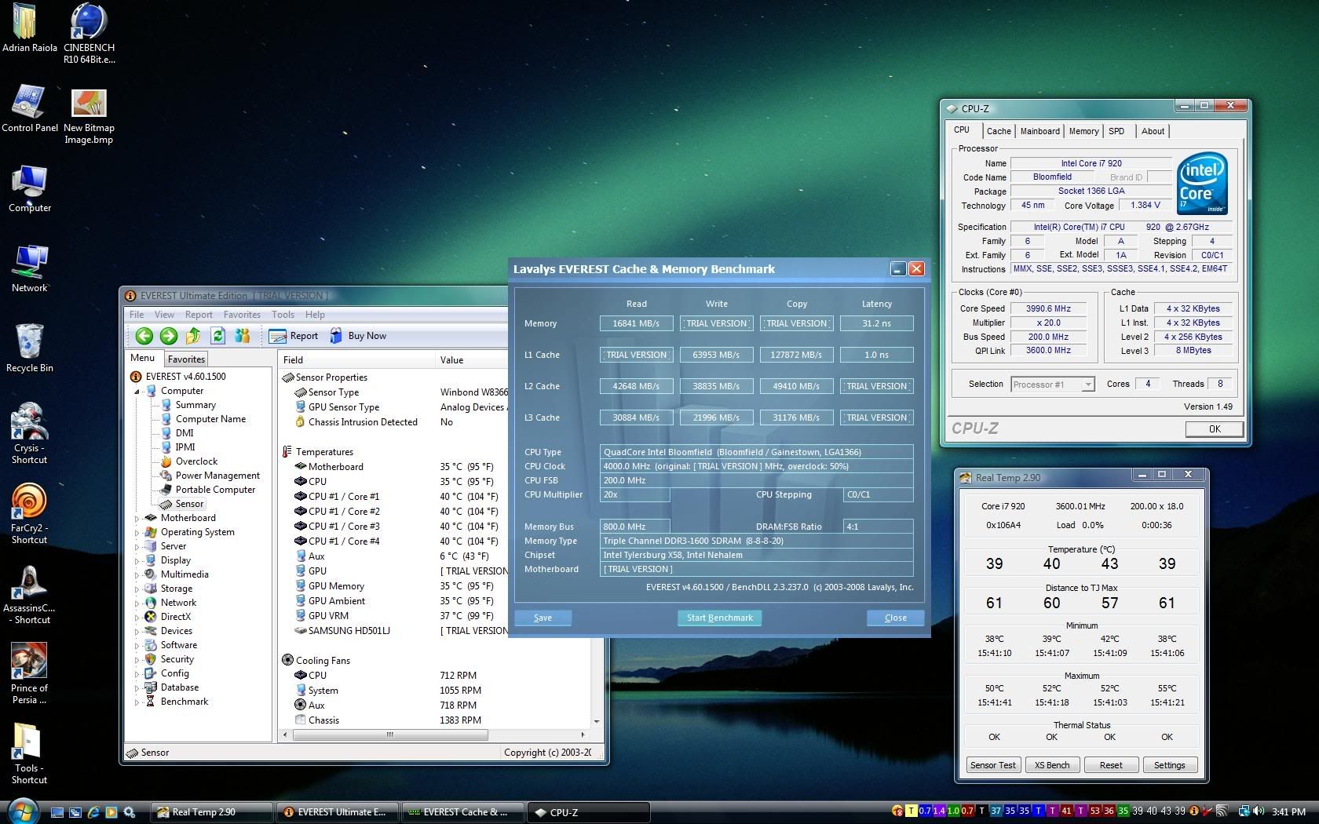The width and height of the screenshot is (1319, 824).
Task: Expand the Server tree node
Action: coord(137,546)
